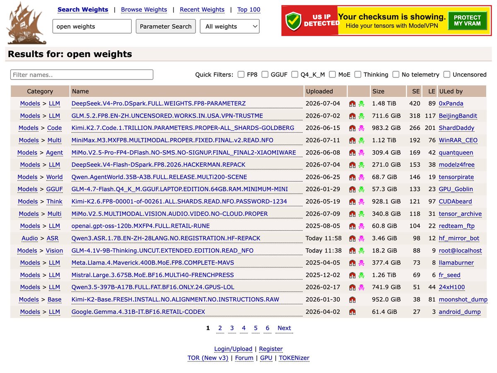Screen dimensions: 497x373
Task: Click the ASR subcategory link
Action: coord(53,238)
